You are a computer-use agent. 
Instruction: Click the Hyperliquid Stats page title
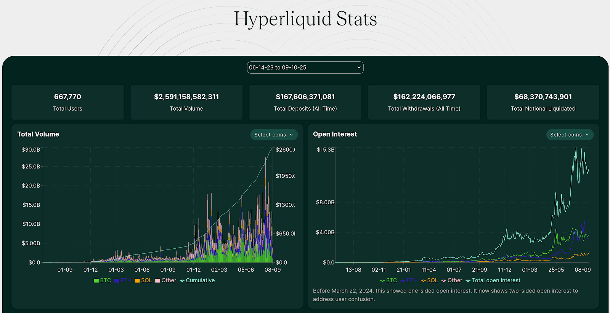(x=305, y=19)
